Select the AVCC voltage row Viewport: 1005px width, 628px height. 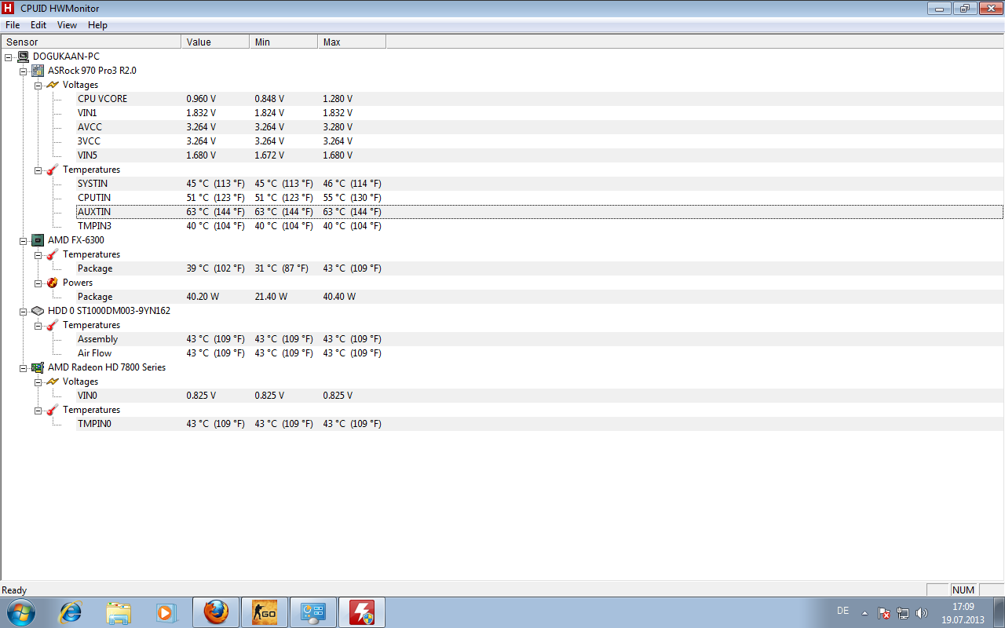(539, 127)
